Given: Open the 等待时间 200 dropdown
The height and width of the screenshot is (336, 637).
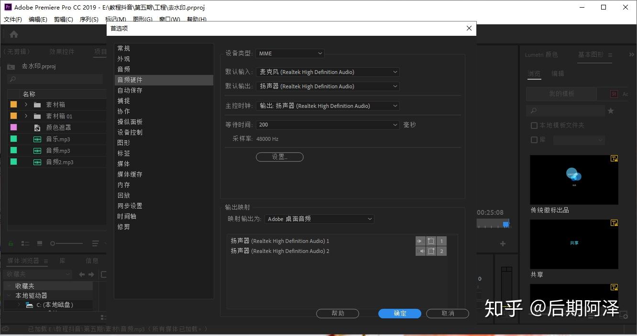Looking at the screenshot, I should (x=328, y=125).
